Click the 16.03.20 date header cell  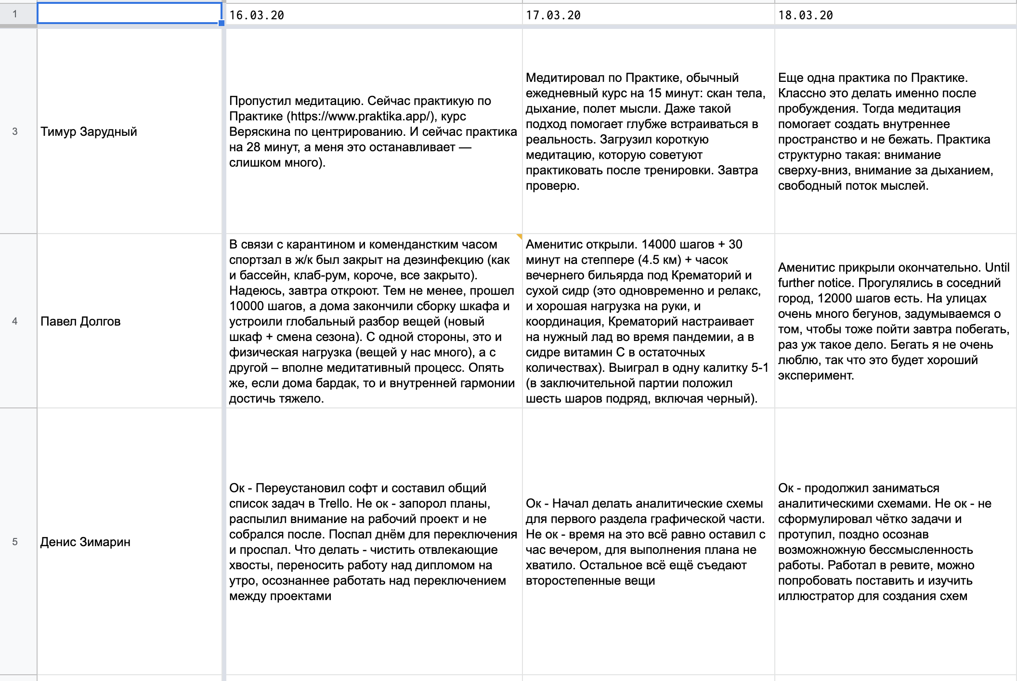374,14
